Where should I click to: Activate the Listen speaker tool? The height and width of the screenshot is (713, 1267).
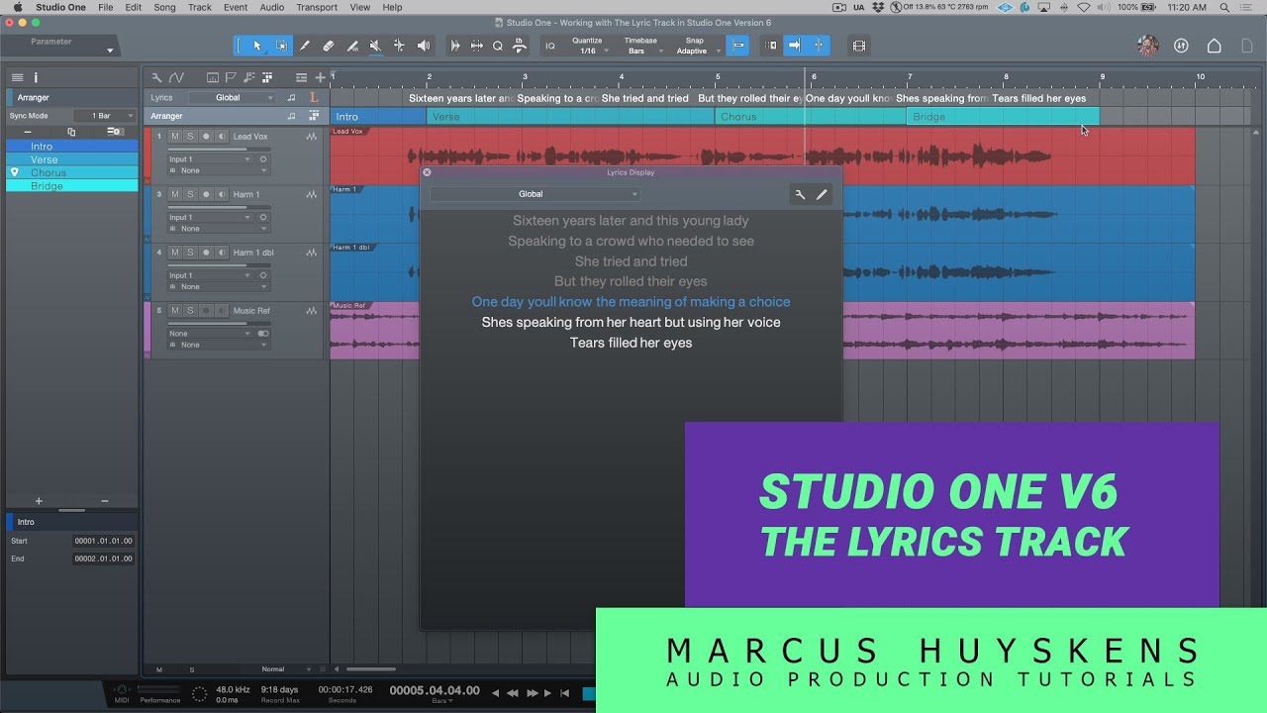click(424, 46)
